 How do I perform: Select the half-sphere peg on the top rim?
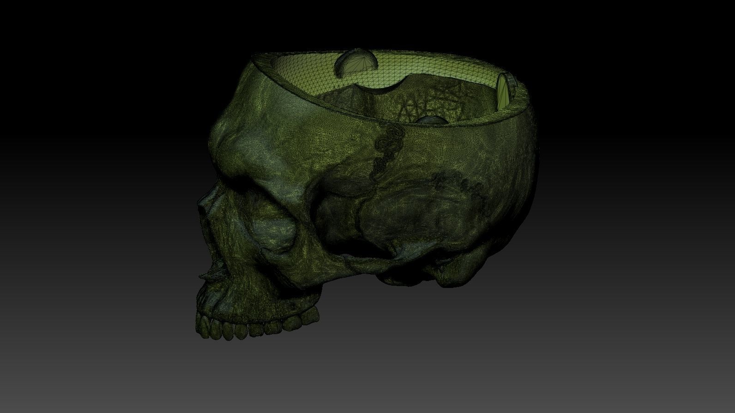[355, 62]
